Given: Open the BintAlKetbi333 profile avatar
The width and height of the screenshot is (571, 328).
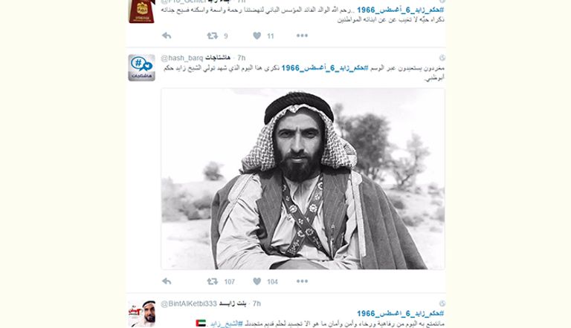Looking at the screenshot, I should [x=142, y=313].
